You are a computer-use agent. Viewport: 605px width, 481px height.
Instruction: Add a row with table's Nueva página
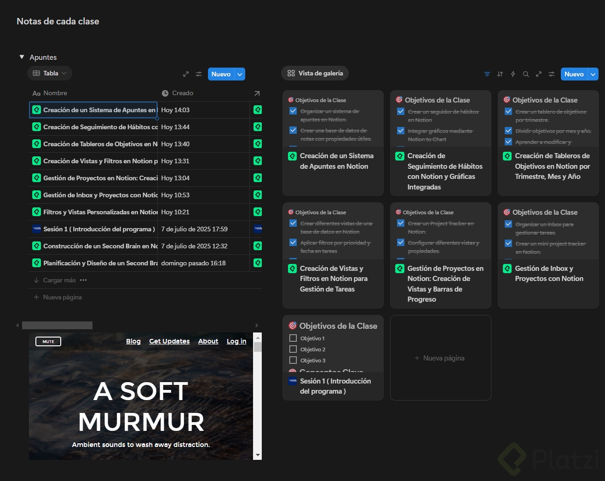58,297
